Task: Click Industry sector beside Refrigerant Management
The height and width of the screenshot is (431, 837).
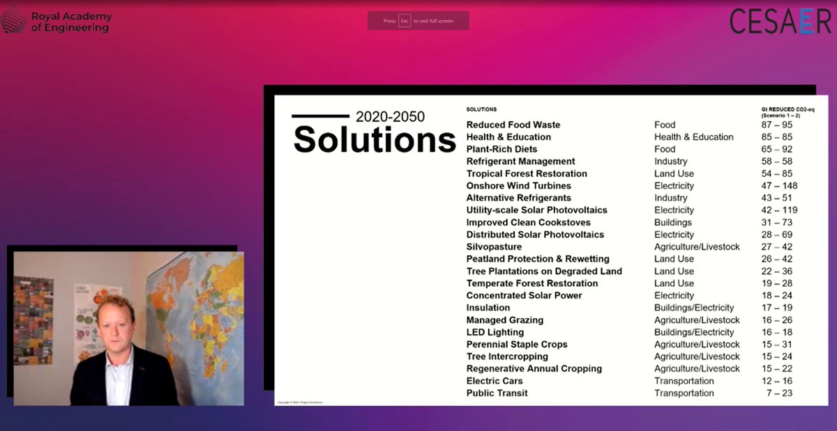Action: tap(670, 162)
